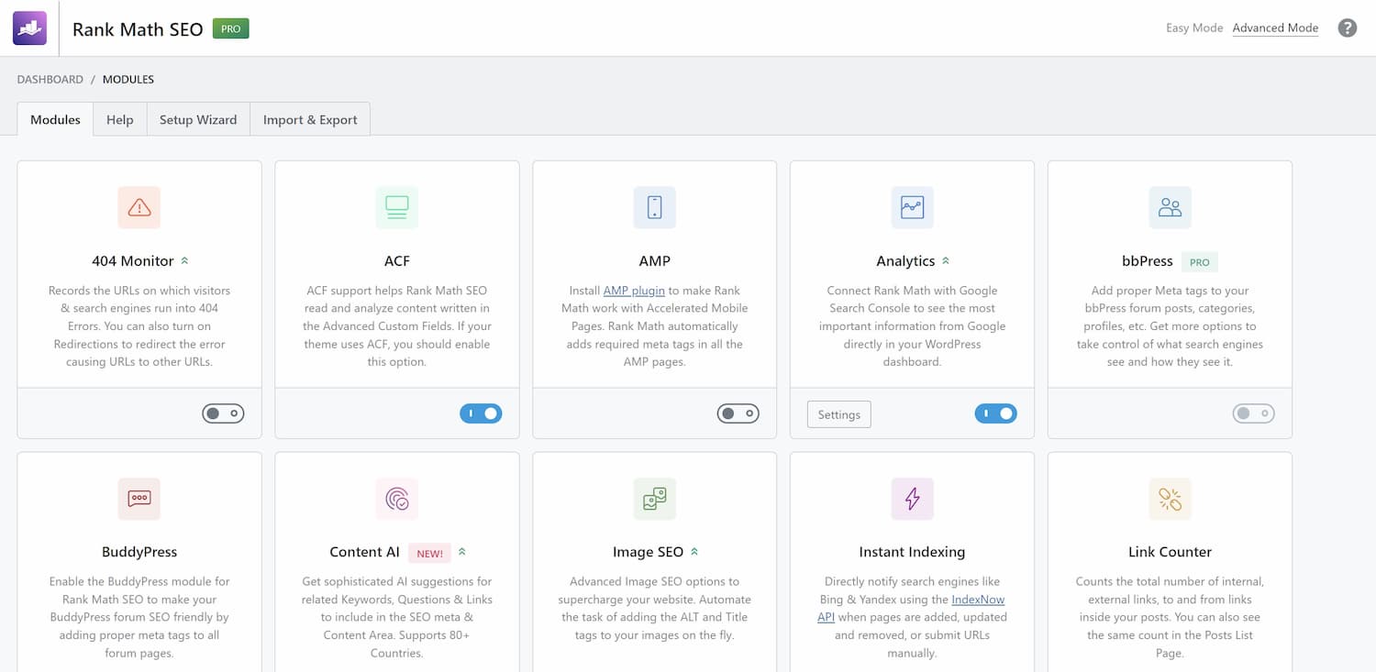The height and width of the screenshot is (672, 1376).
Task: Click the Rank Math logo icon
Action: pyautogui.click(x=29, y=28)
